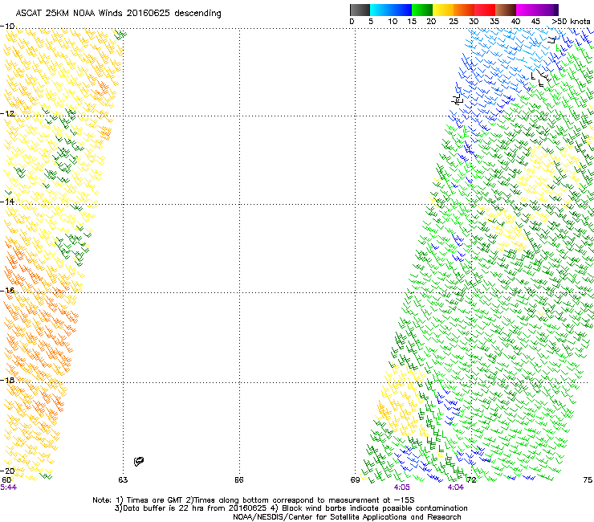Click the legend scale label "35"
Screen dimensions: 594x522
pyautogui.click(x=494, y=21)
